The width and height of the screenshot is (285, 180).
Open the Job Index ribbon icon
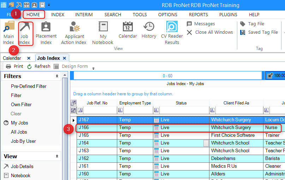pyautogui.click(x=24, y=33)
